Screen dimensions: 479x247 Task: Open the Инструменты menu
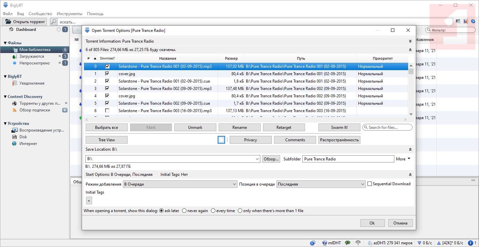(x=70, y=14)
